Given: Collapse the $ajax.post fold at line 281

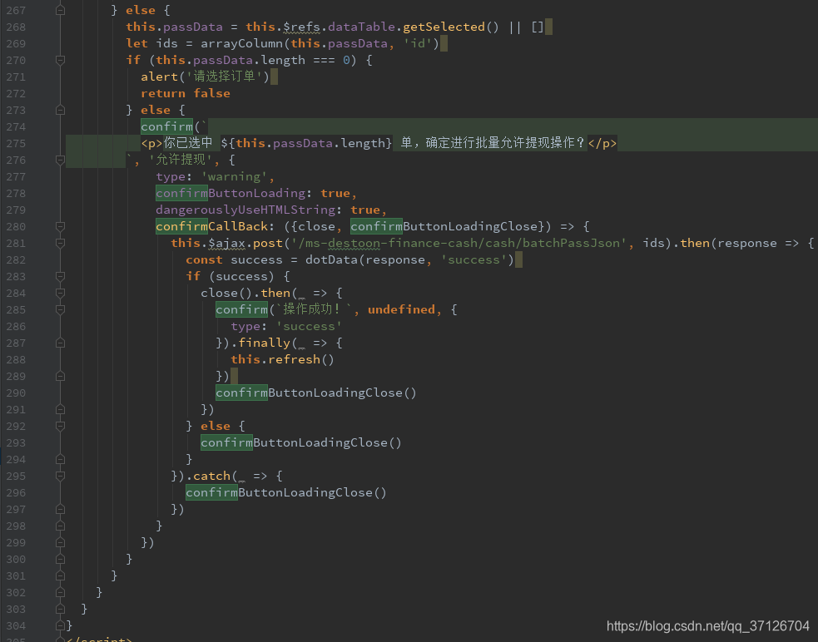Looking at the screenshot, I should (61, 243).
